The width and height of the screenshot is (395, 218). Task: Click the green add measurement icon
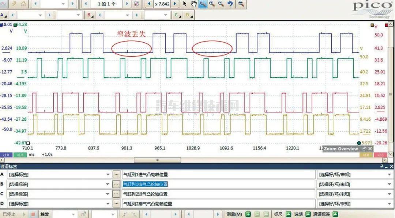pos(248,214)
